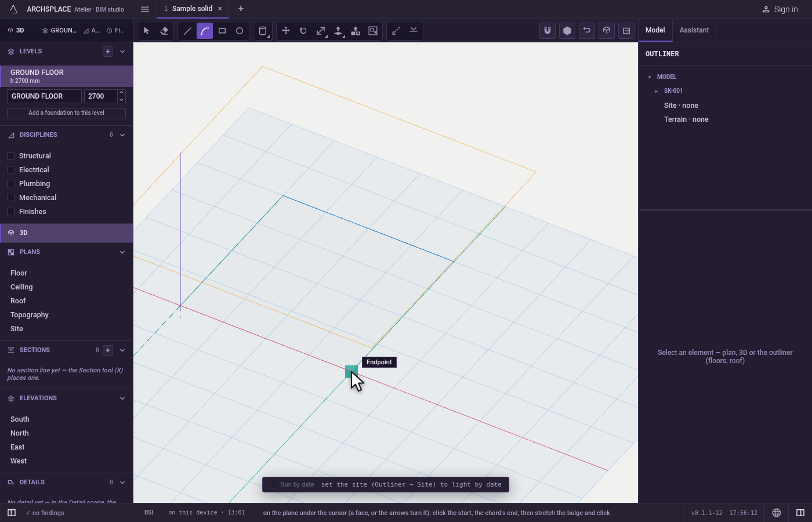Collapse the Disciplines section chevron
Viewport: 812px width, 522px height.
point(122,135)
